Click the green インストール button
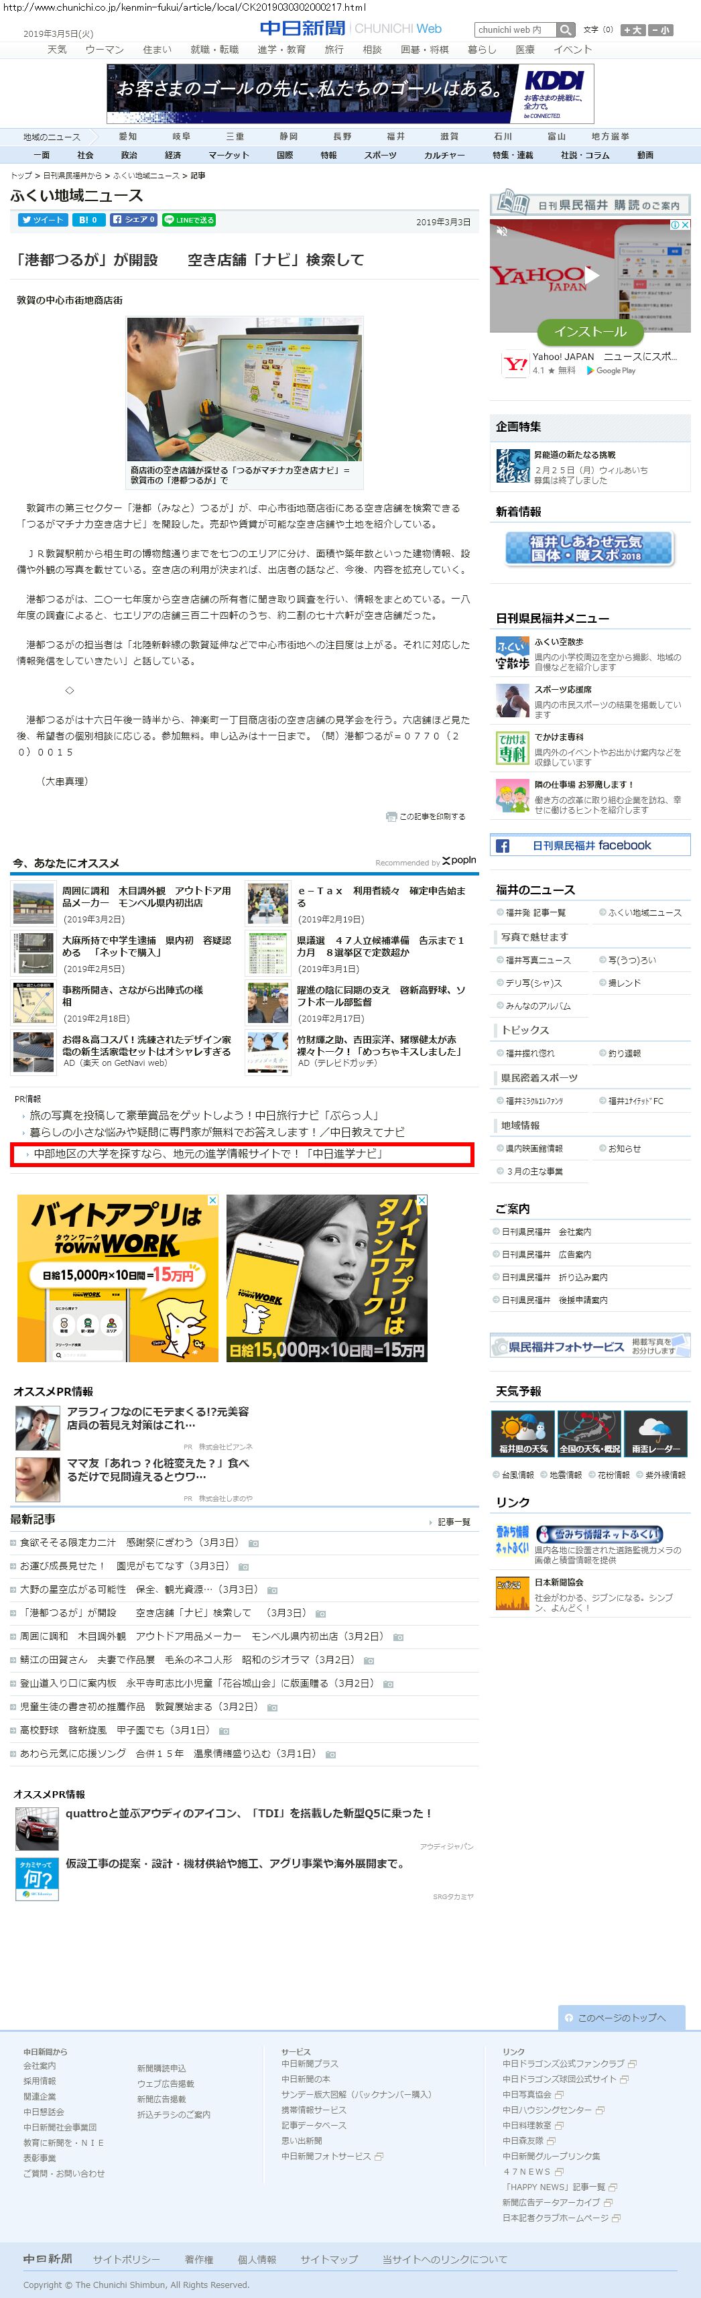 point(590,332)
